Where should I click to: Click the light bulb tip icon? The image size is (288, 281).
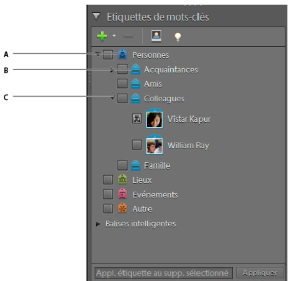click(178, 37)
